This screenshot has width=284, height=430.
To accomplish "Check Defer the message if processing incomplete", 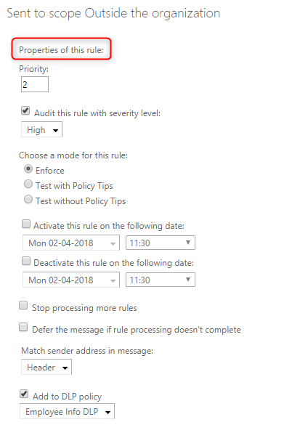I will tap(23, 327).
